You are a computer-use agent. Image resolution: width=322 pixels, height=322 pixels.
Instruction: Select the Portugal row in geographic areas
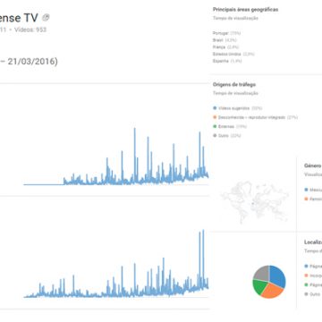[227, 33]
